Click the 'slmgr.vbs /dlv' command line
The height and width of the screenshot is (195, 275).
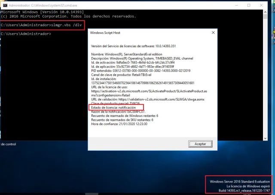tap(41, 25)
